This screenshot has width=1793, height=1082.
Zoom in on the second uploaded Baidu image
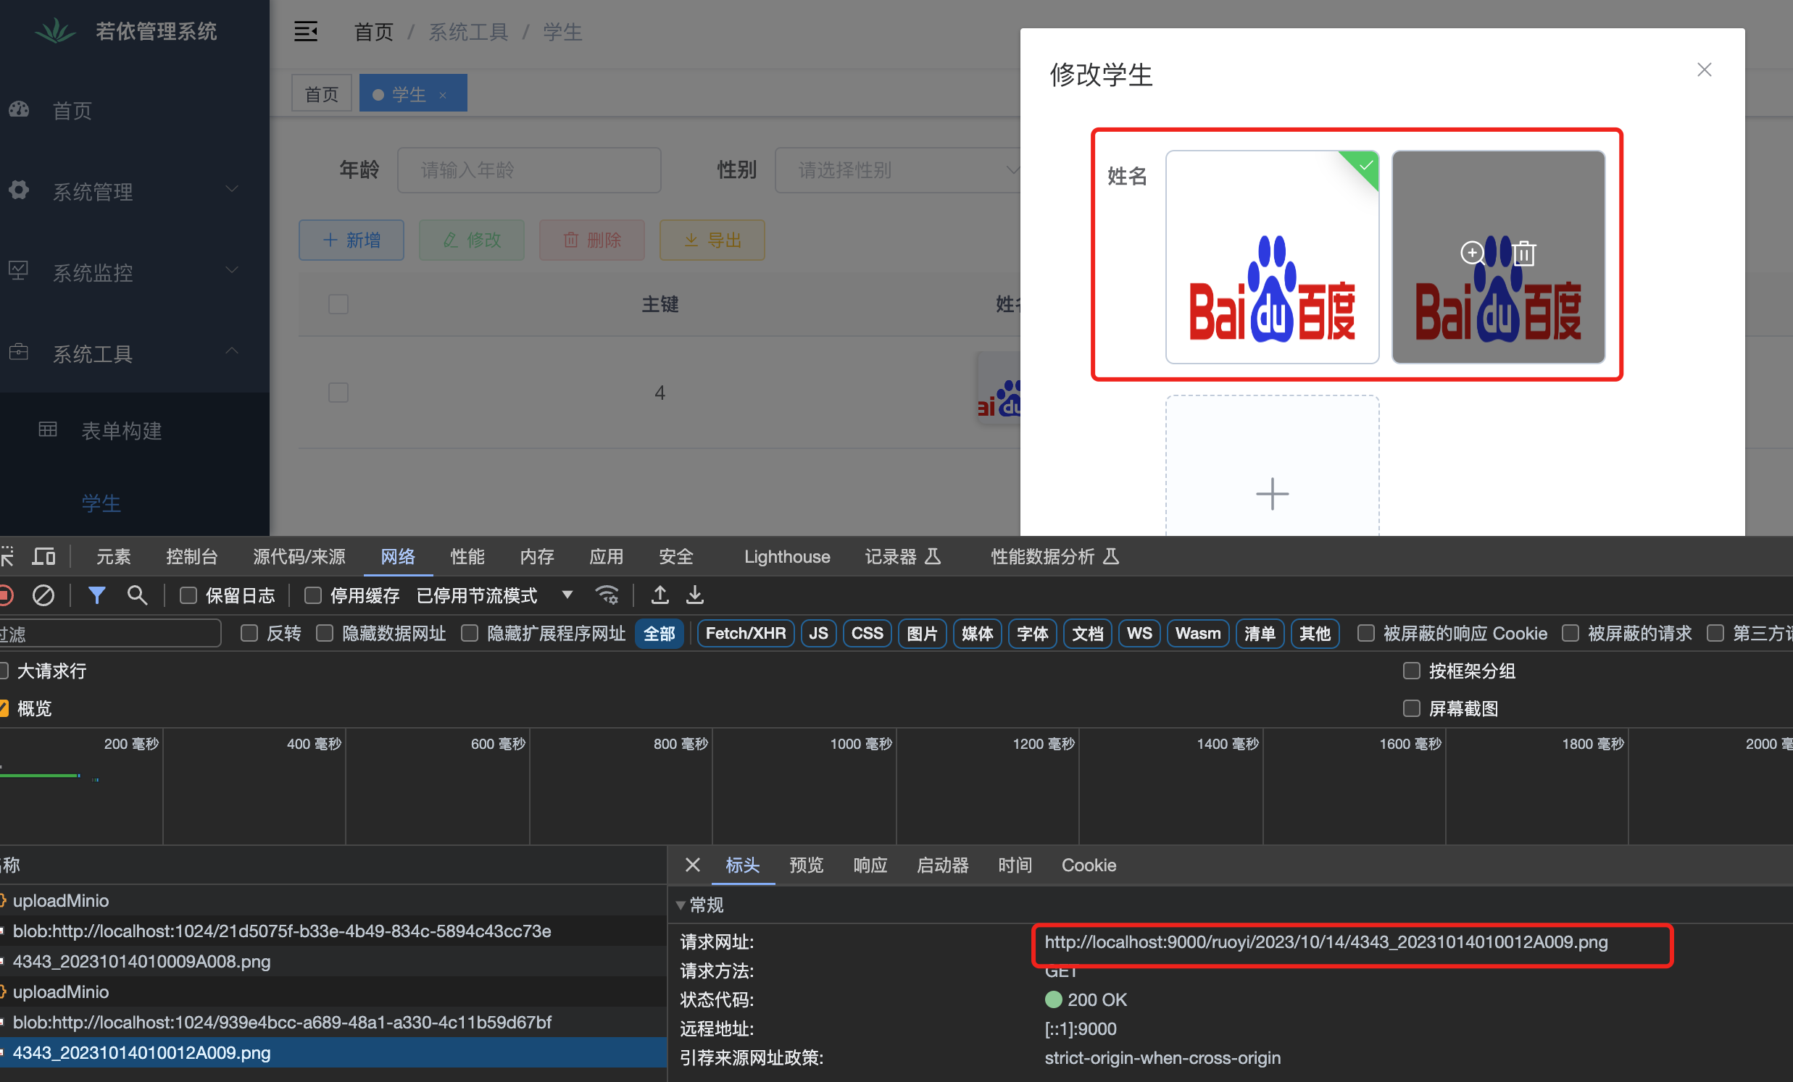[1472, 253]
